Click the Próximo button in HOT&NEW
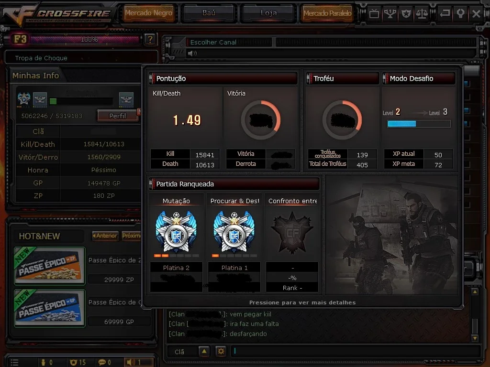This screenshot has width=490, height=367. click(131, 236)
